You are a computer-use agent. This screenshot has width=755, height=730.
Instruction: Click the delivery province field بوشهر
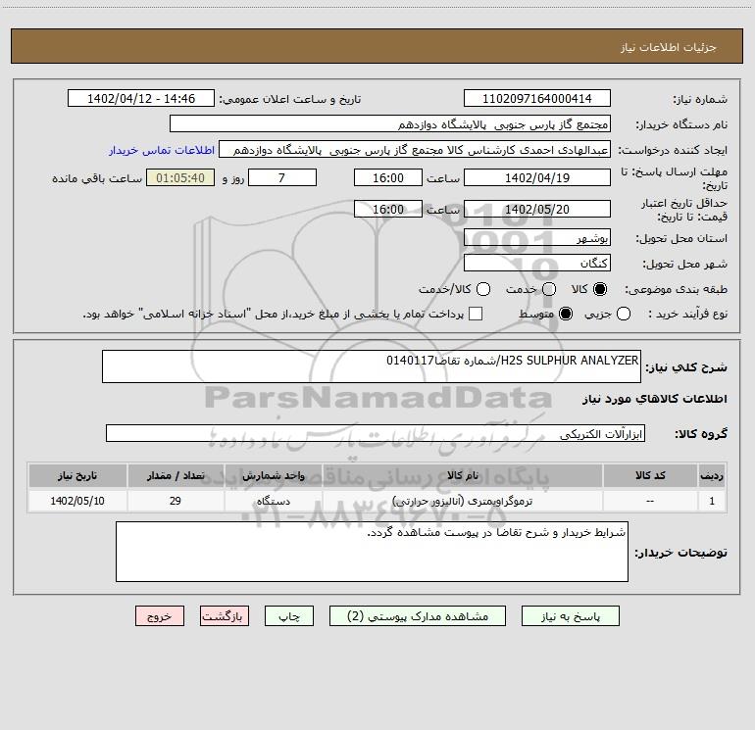tap(537, 237)
